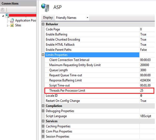Expand Caching Properties
The height and width of the screenshot is (140, 156).
(43, 126)
